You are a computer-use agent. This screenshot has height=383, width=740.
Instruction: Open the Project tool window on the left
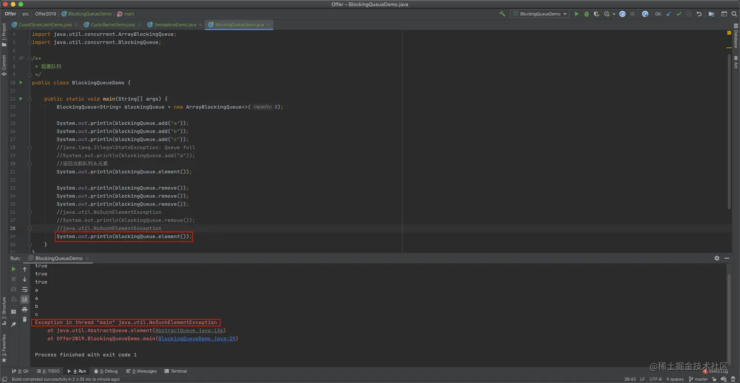pos(4,35)
